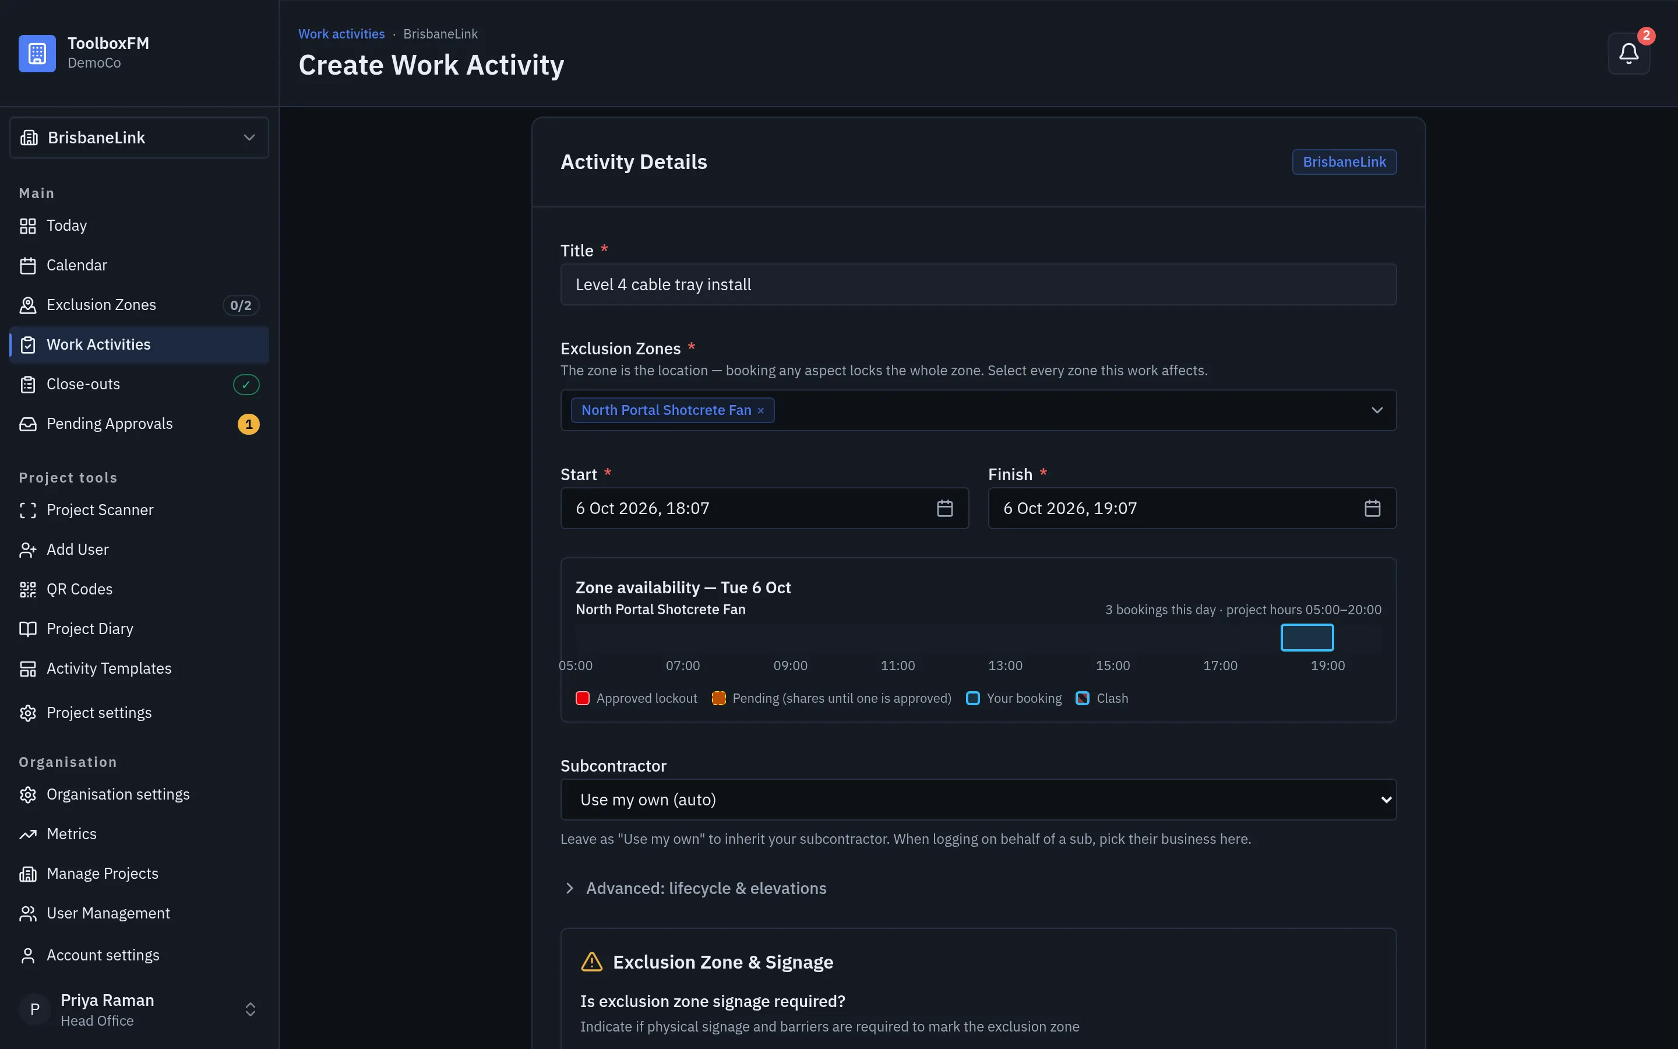Open Pending Approvals list

(x=139, y=424)
